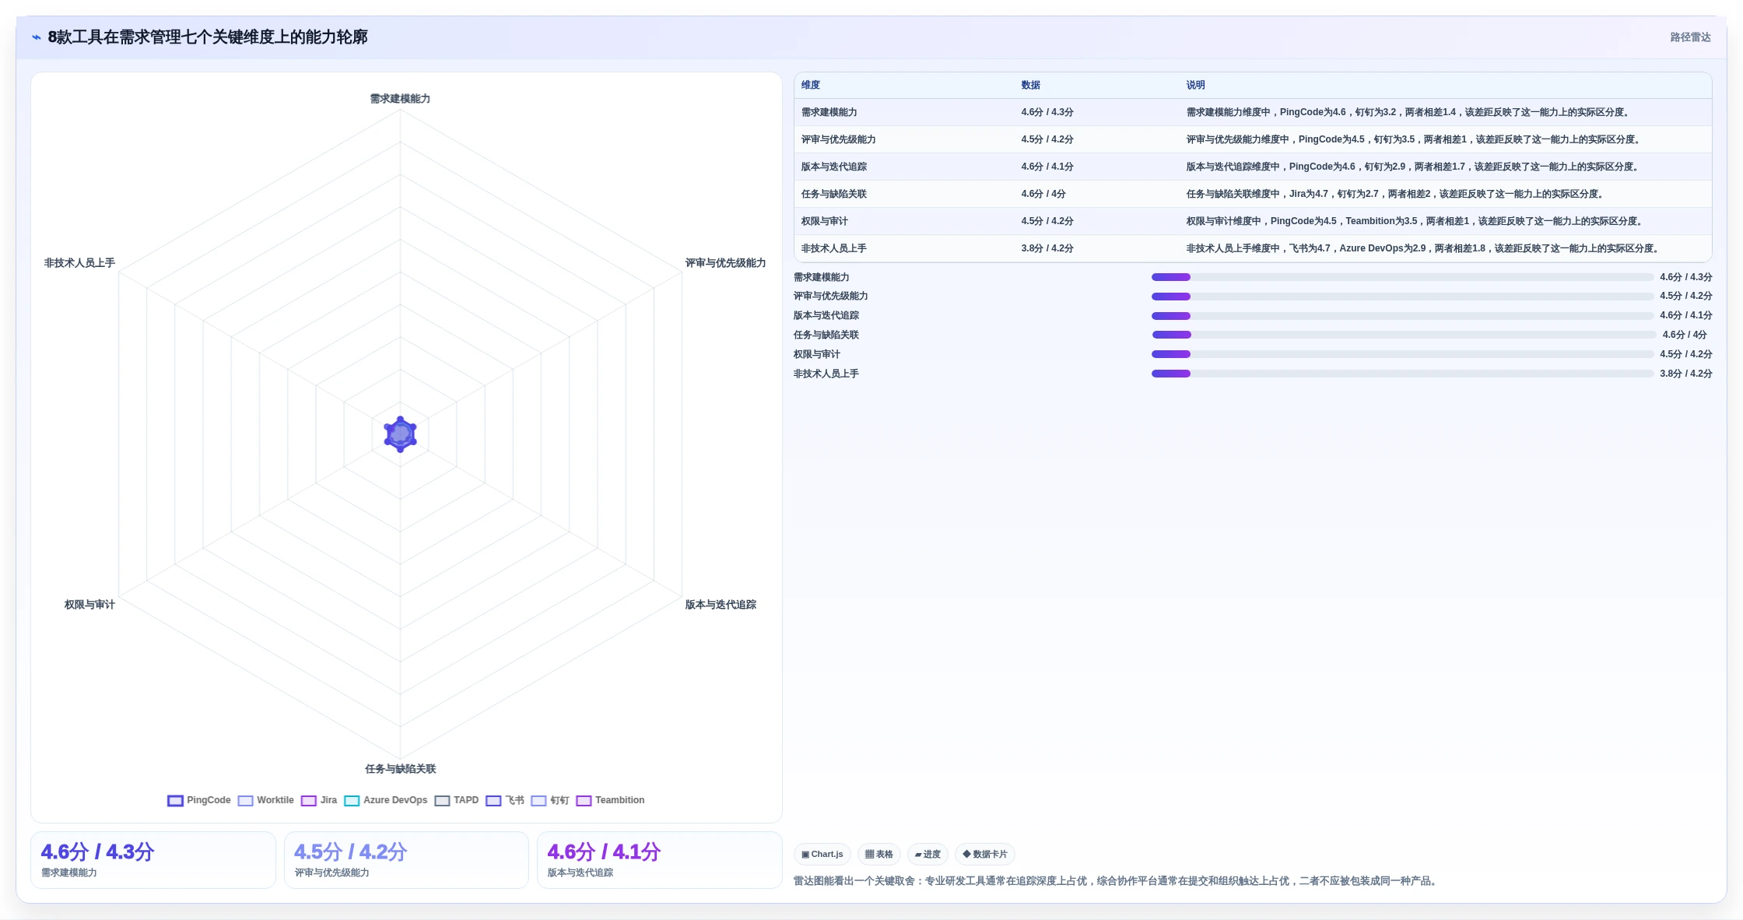Toggle Azure DevOps series in legend
The width and height of the screenshot is (1743, 920).
pos(386,800)
